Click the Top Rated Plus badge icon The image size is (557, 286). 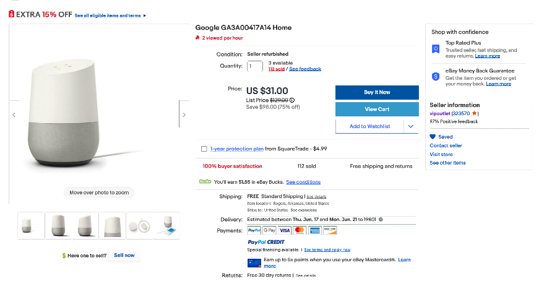point(436,48)
